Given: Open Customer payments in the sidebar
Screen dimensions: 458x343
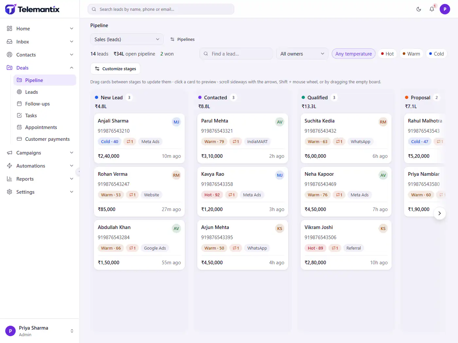Looking at the screenshot, I should [x=45, y=139].
